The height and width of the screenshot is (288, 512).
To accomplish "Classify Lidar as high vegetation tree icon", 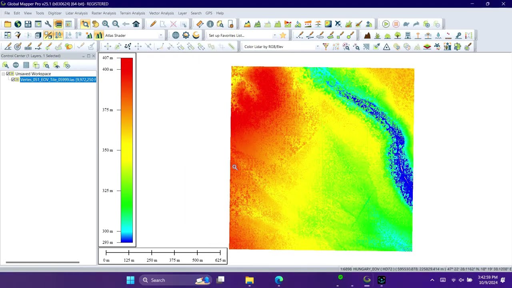I will [x=398, y=36].
